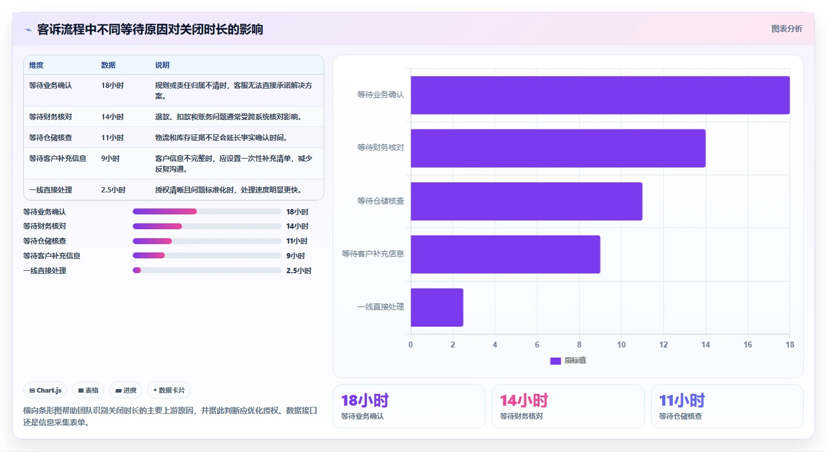Click 等待业务确认 label in progress list

(x=45, y=211)
